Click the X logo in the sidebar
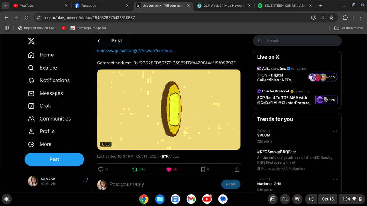367x206 pixels. [x=31, y=41]
